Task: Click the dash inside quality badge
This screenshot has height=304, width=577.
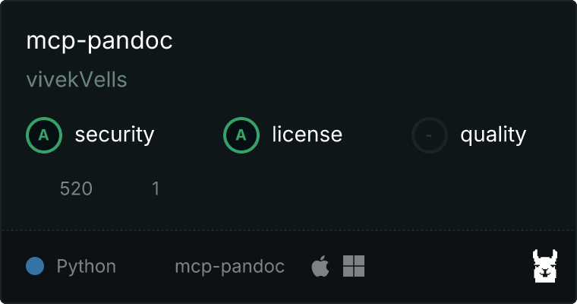Action: (x=429, y=135)
